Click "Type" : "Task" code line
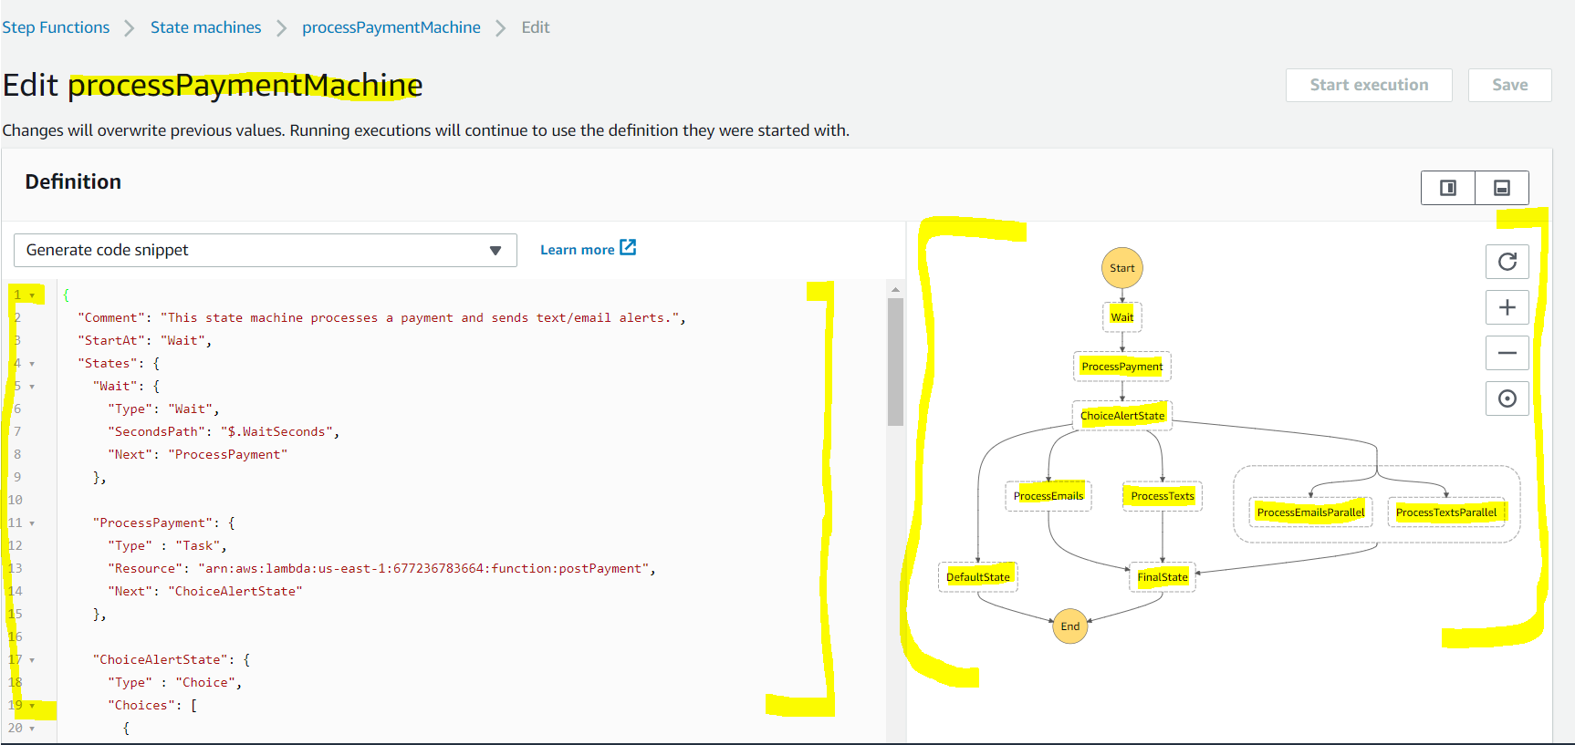Viewport: 1575px width, 745px height. [167, 546]
